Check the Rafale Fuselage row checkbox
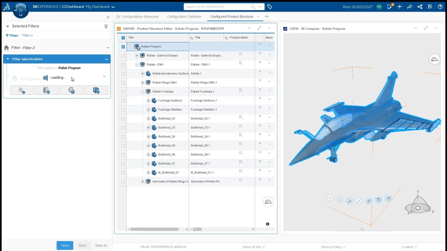This screenshot has height=251, width=447. [123, 92]
